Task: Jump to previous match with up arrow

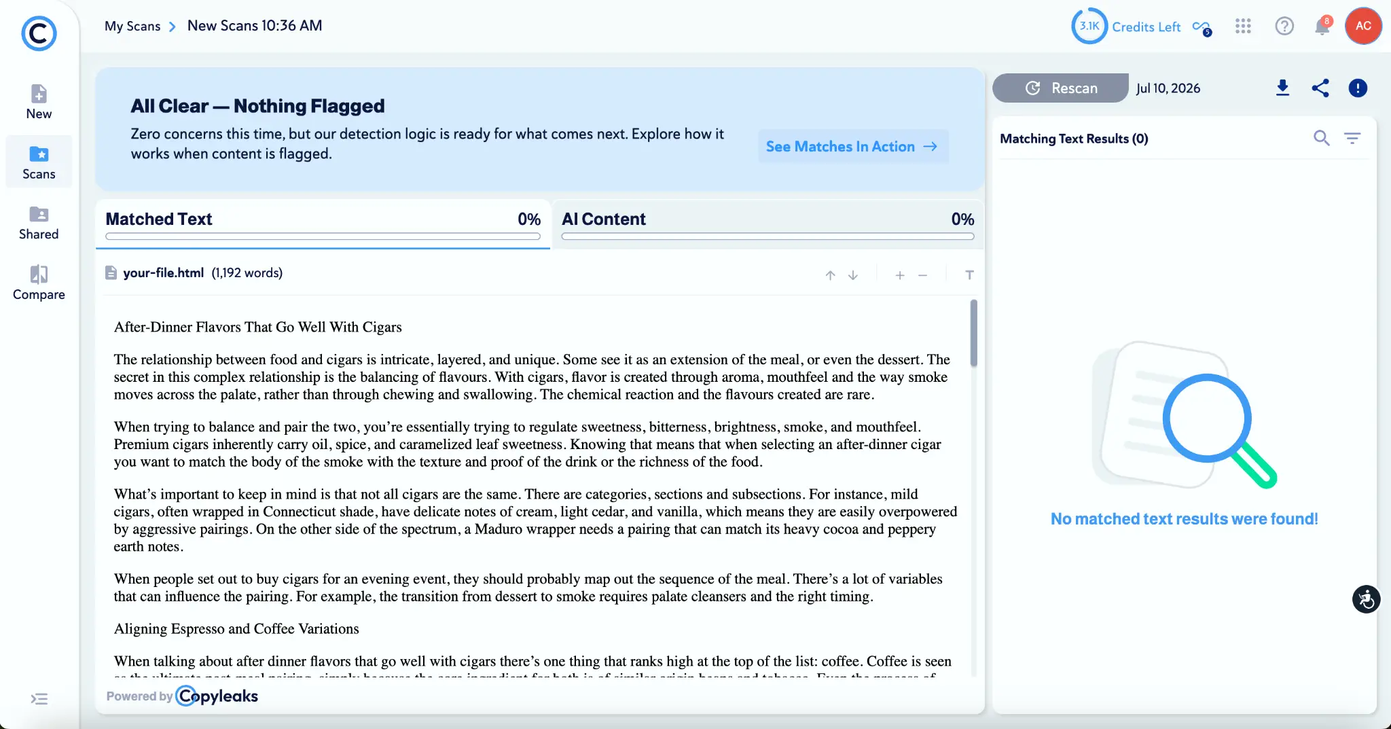Action: click(830, 275)
